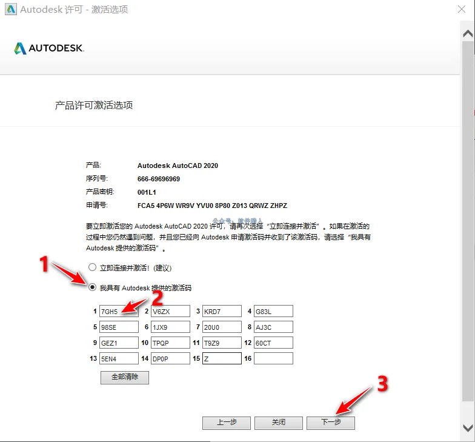This screenshot has height=442, width=475.
Task: Click activation code field 6 containing 1JX9
Action: click(x=171, y=327)
